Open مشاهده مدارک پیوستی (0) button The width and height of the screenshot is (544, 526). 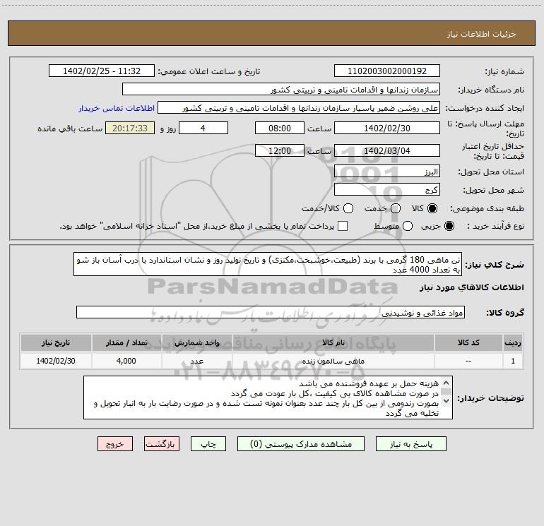pyautogui.click(x=301, y=444)
